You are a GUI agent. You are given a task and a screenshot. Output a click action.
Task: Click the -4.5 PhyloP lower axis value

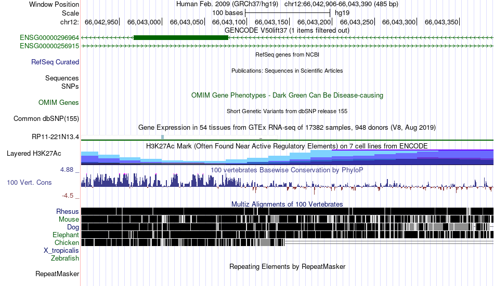pyautogui.click(x=68, y=196)
